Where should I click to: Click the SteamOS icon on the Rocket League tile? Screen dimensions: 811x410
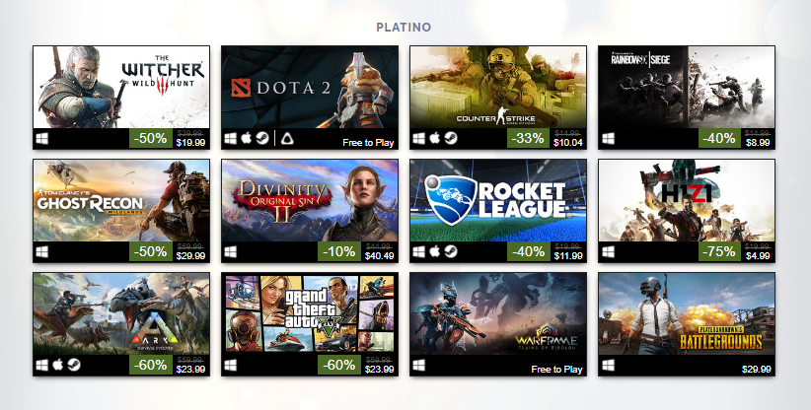coord(451,251)
